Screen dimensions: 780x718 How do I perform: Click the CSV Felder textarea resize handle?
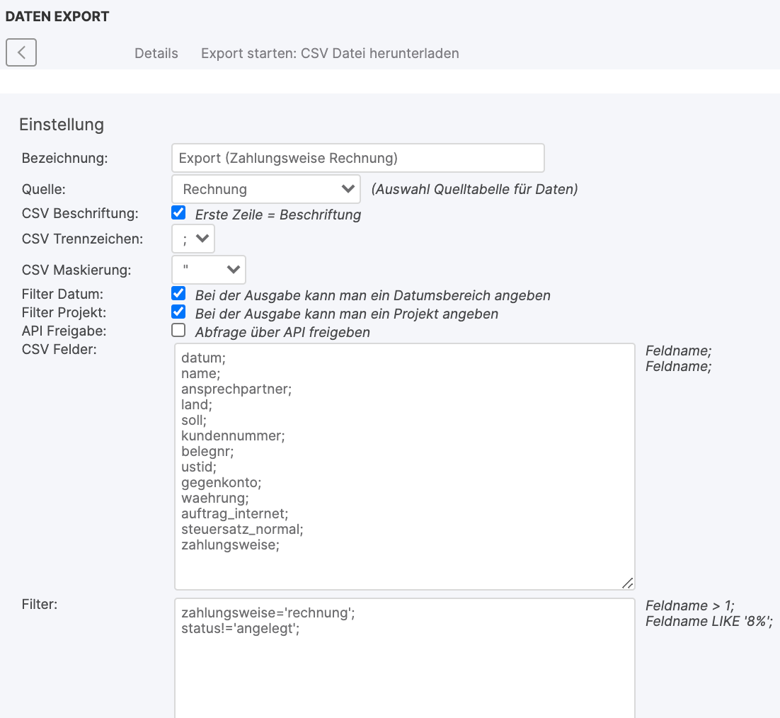point(627,582)
